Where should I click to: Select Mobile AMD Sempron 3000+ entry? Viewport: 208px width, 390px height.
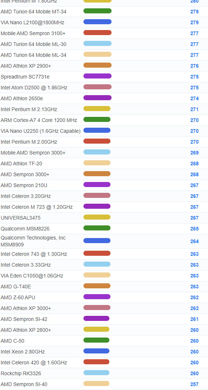coord(33,153)
